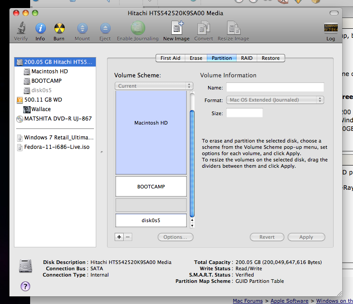This screenshot has width=353, height=304.
Task: Open the Log viewer icon
Action: click(331, 28)
